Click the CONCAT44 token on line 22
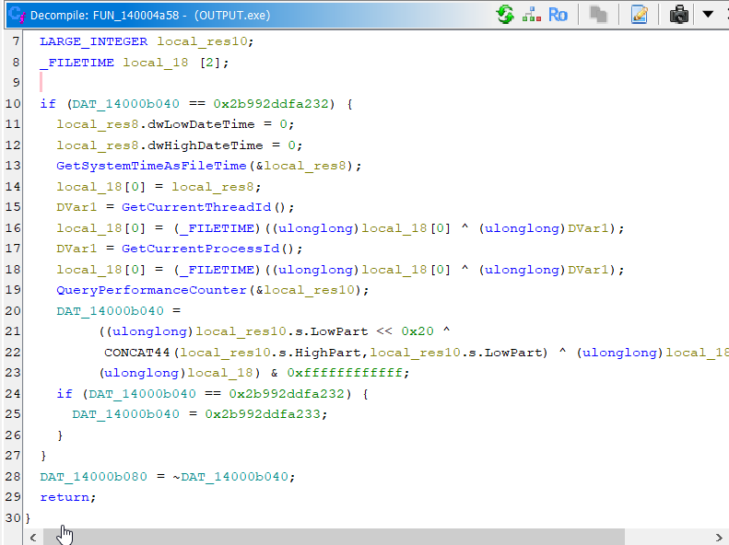This screenshot has height=545, width=729. click(x=135, y=353)
